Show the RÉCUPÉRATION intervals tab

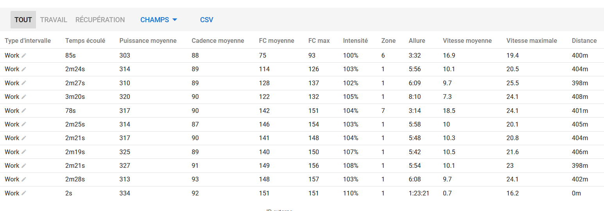(x=100, y=20)
